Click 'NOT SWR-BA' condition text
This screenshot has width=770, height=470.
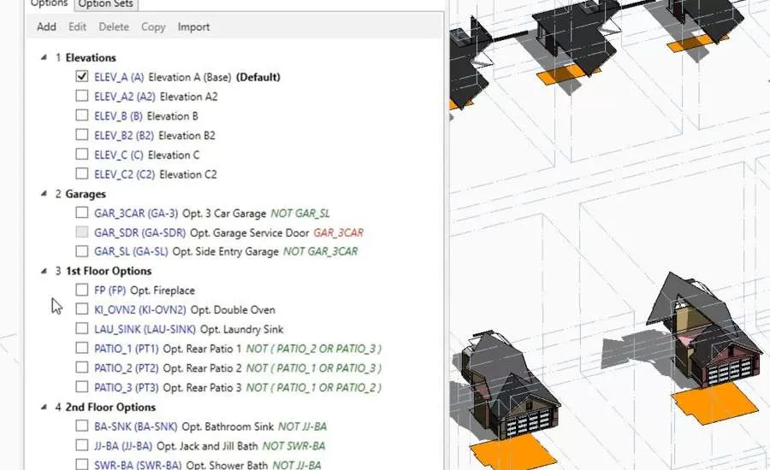pyautogui.click(x=293, y=446)
